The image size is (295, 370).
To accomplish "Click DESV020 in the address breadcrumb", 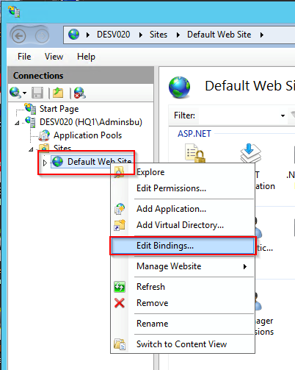I will [x=114, y=35].
